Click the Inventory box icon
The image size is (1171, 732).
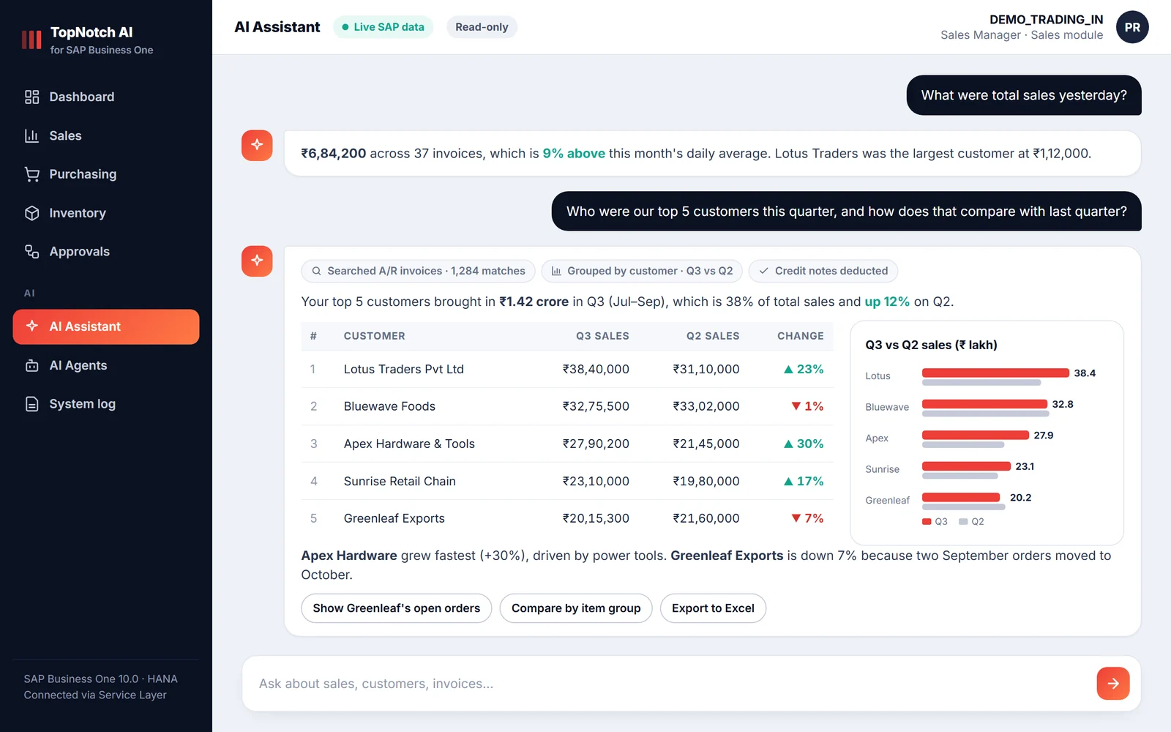[31, 213]
